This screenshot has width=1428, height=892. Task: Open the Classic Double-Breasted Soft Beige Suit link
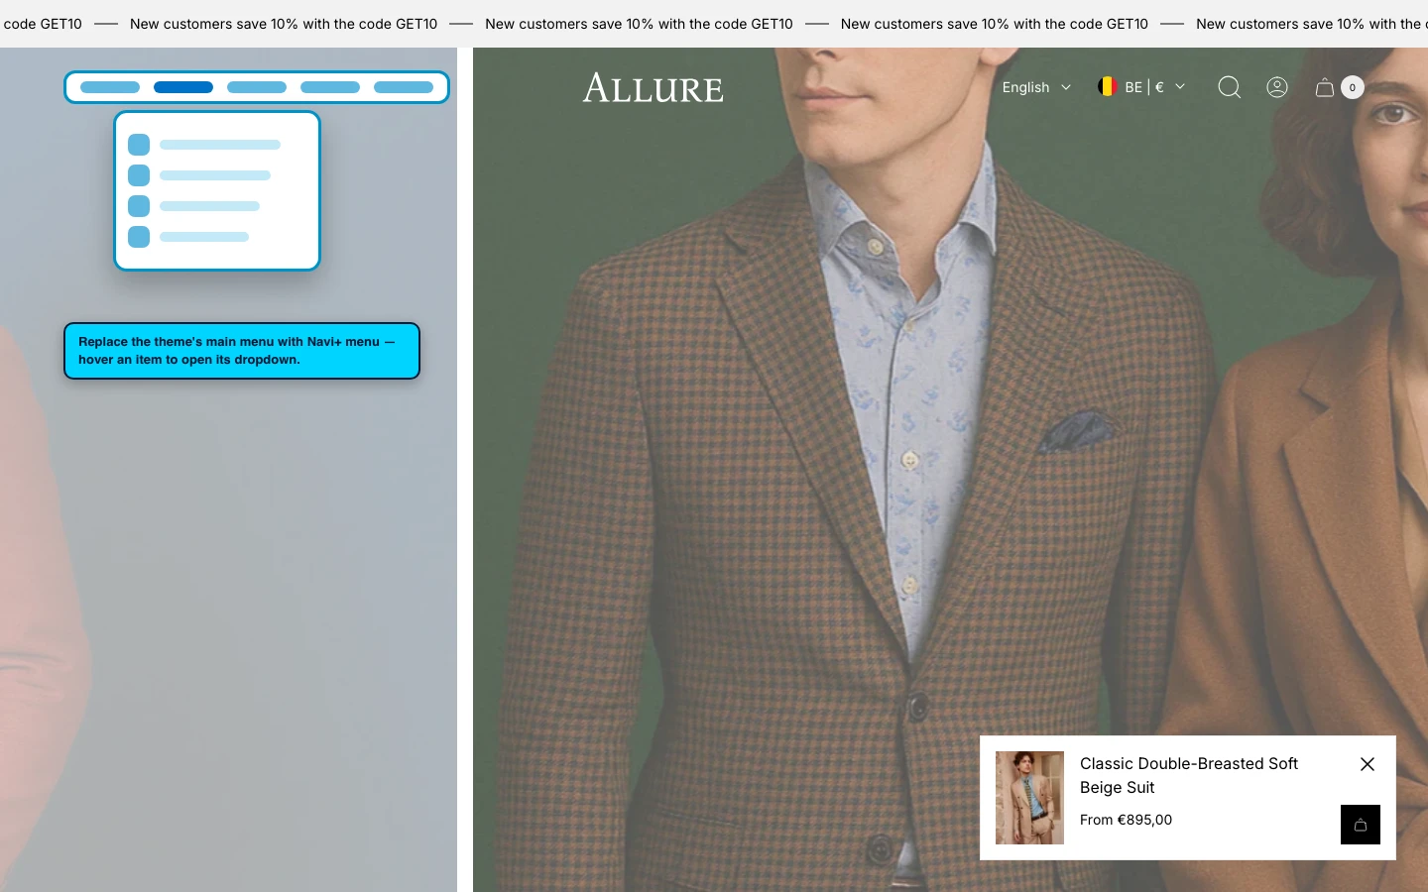tap(1189, 775)
